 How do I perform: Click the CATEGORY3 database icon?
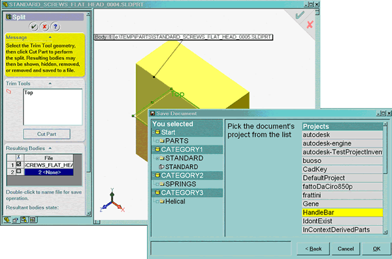click(x=157, y=192)
